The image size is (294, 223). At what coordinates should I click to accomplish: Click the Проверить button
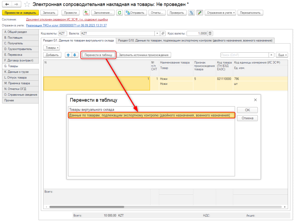tap(177, 13)
